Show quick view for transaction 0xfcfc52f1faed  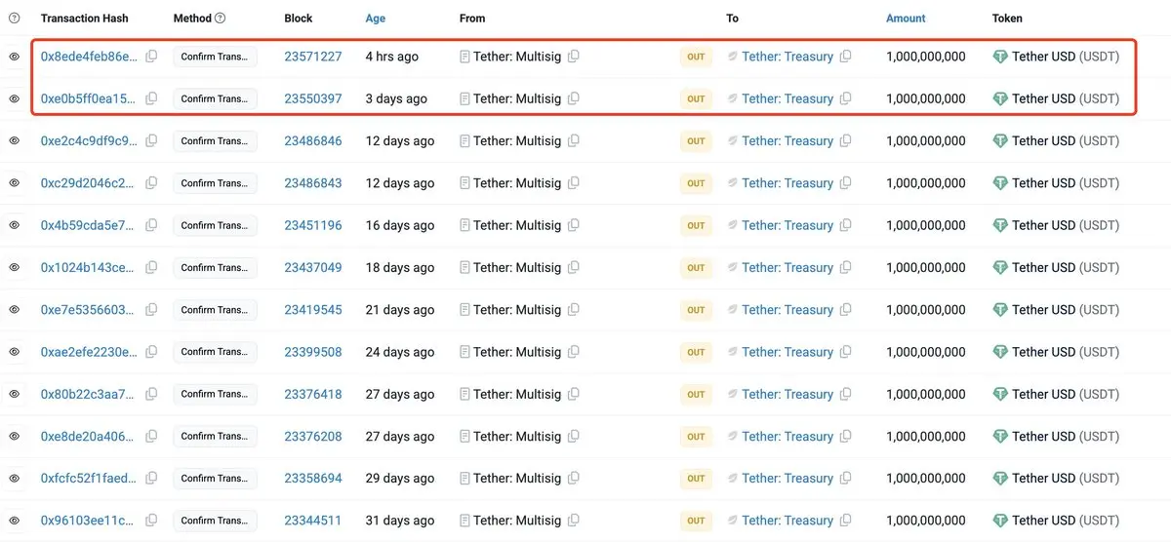15,479
